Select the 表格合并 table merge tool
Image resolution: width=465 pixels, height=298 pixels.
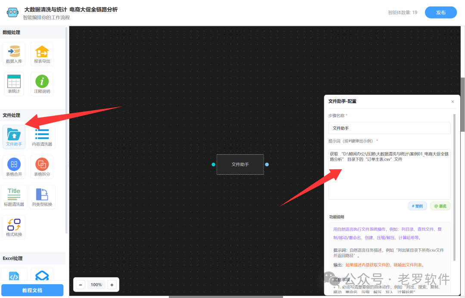pos(14,167)
